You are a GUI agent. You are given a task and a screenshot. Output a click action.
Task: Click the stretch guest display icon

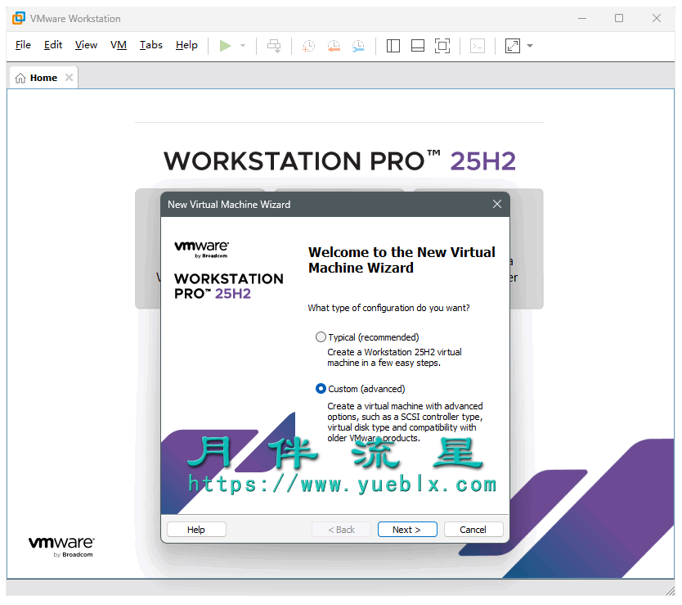pyautogui.click(x=513, y=46)
